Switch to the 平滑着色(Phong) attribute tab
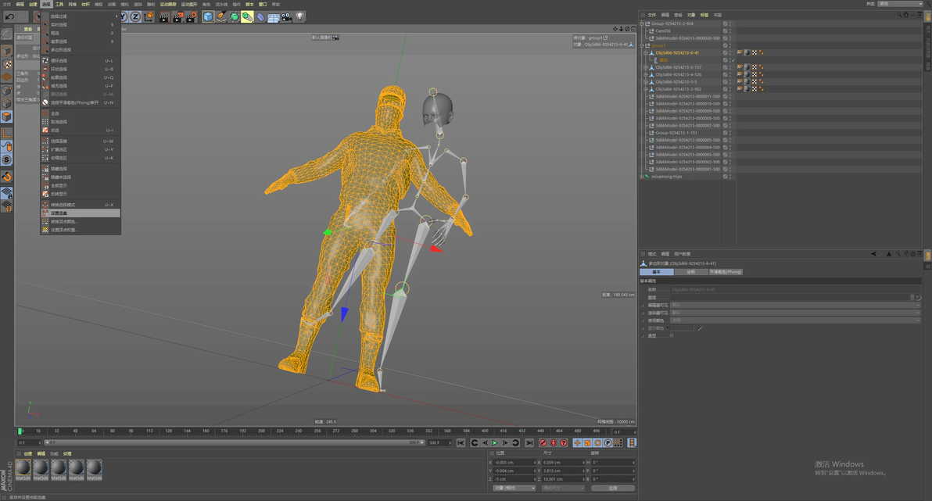 [x=725, y=272]
